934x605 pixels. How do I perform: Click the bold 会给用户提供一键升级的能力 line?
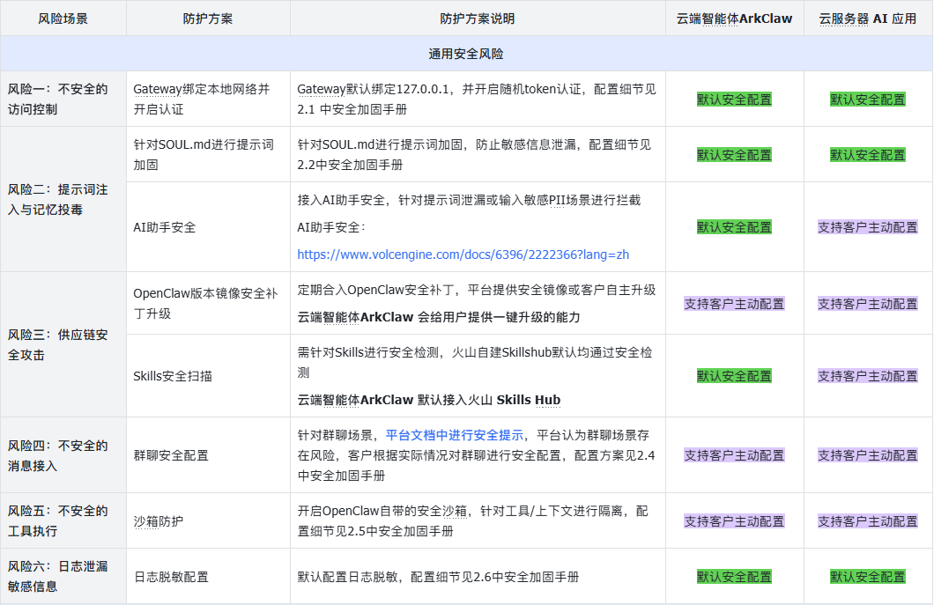[439, 317]
